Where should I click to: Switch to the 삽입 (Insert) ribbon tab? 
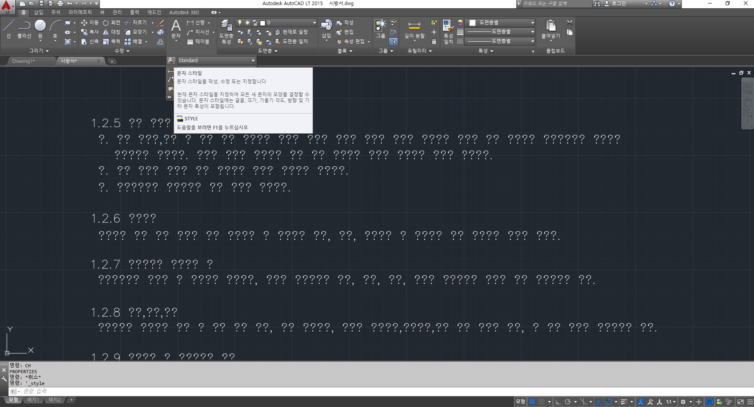[39, 13]
